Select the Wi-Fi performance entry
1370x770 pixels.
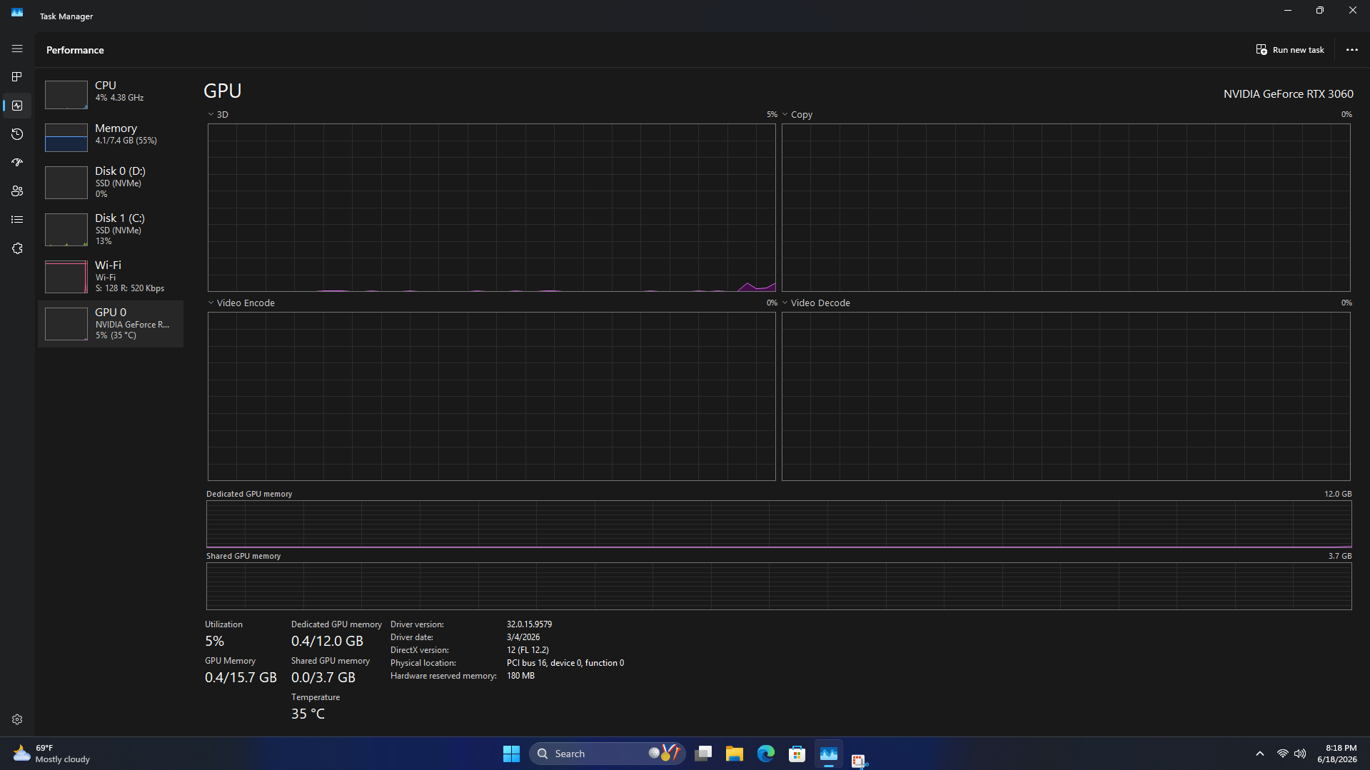(111, 276)
